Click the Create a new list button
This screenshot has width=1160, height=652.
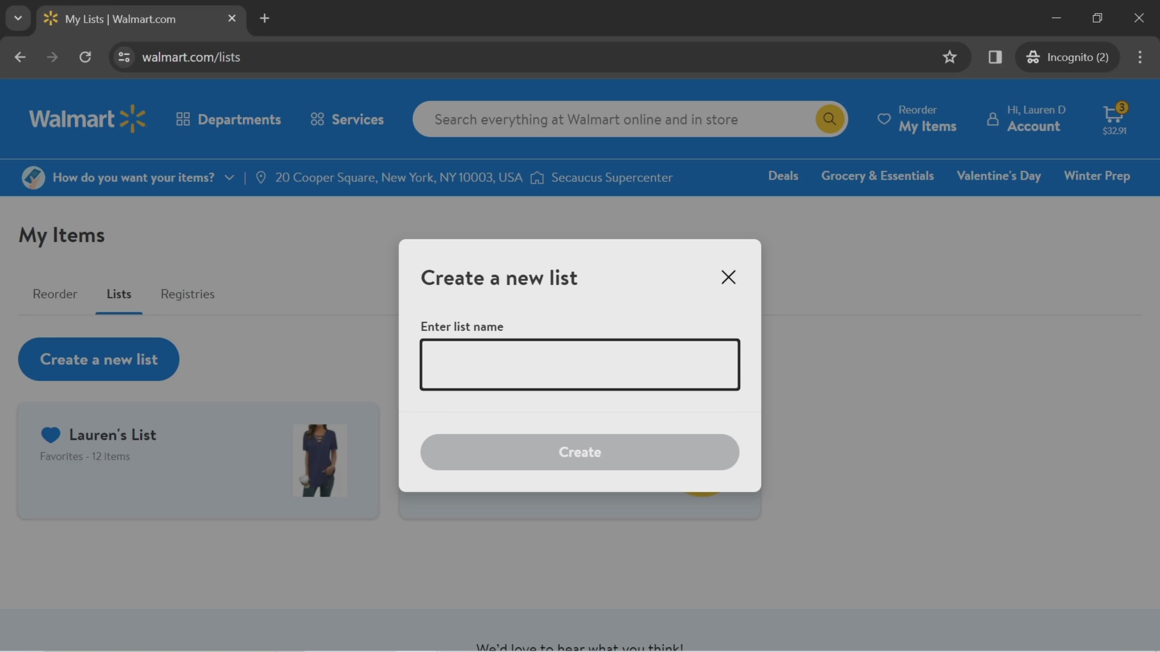99,359
